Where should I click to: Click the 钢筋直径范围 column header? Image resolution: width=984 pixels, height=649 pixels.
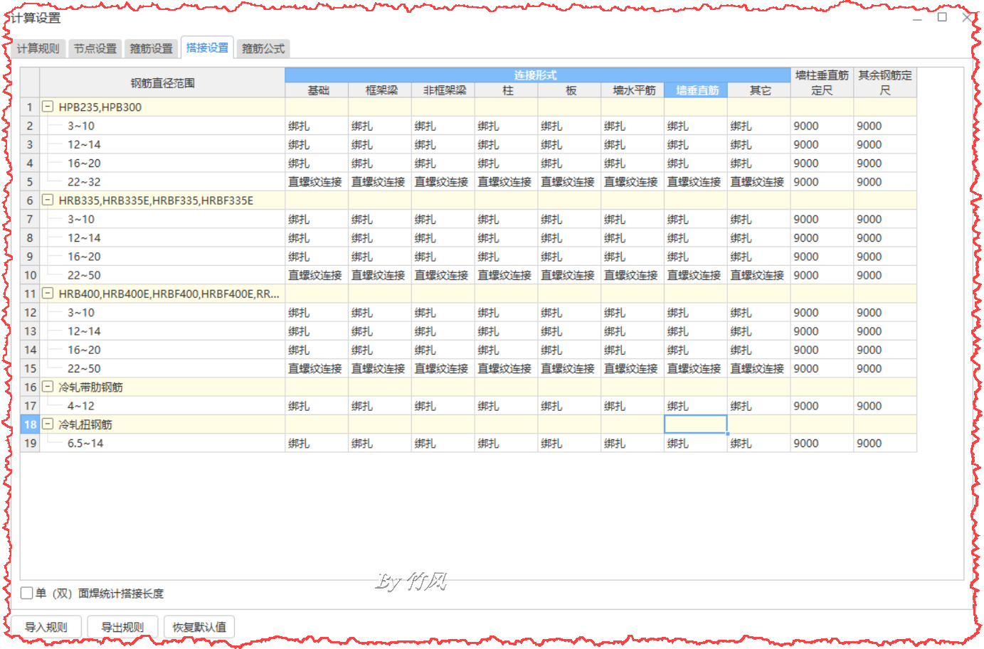coord(162,82)
